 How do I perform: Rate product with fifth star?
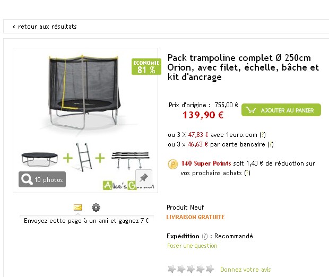[x=210, y=269]
